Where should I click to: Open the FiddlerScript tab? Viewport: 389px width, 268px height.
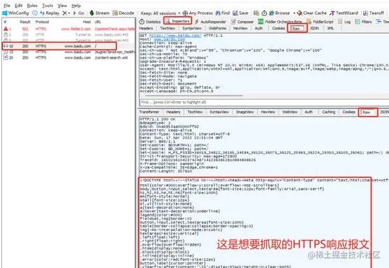tap(320, 22)
